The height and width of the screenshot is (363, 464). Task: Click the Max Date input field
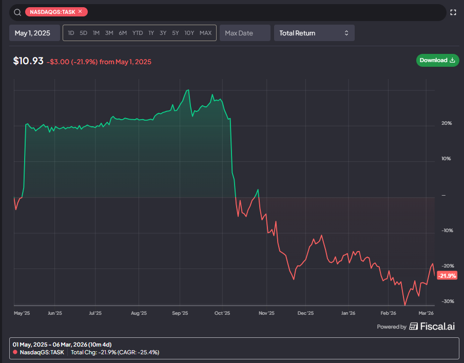[245, 33]
